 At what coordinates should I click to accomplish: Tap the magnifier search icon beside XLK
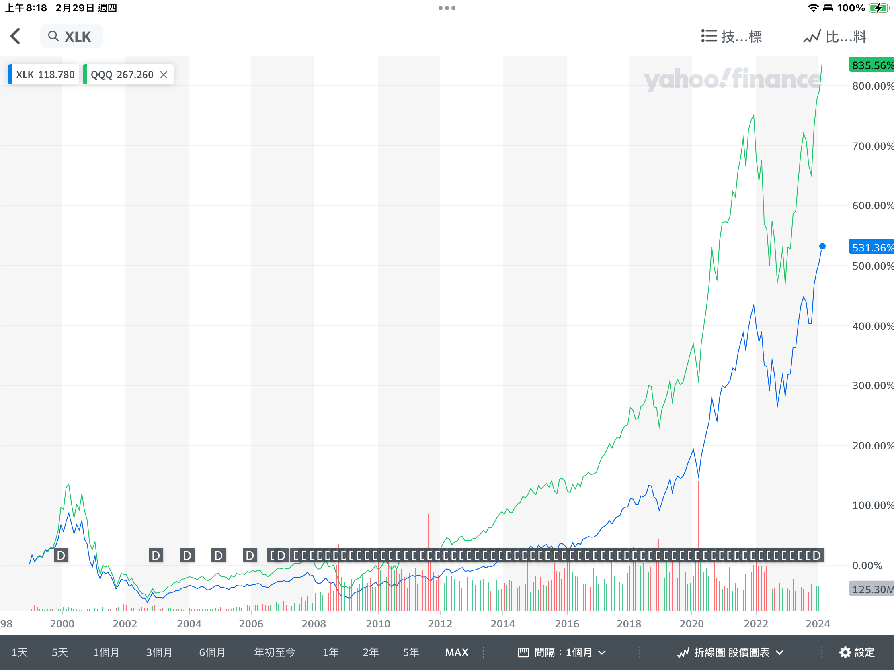53,36
